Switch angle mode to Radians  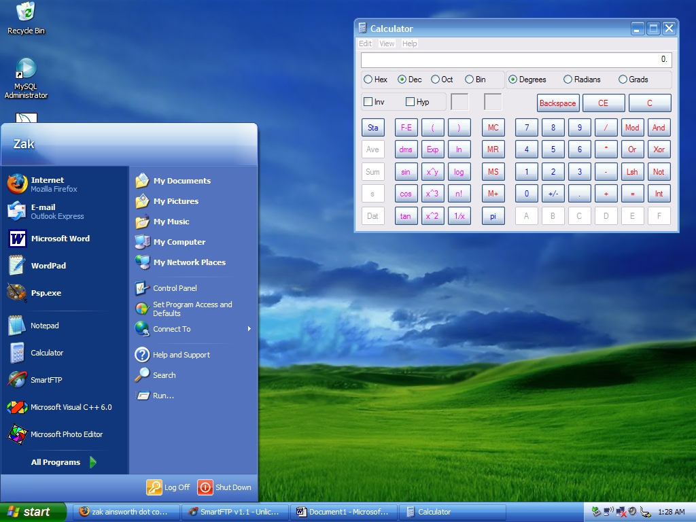click(568, 80)
